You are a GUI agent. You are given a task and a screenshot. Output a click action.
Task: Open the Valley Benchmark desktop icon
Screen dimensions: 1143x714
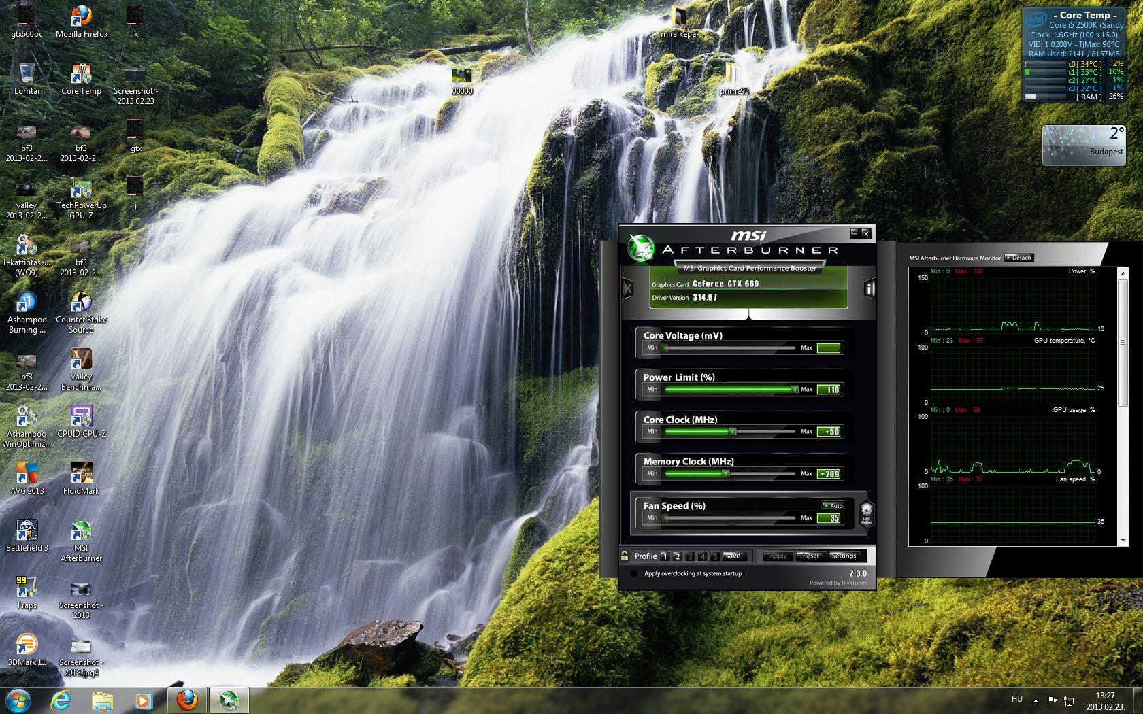click(x=81, y=370)
